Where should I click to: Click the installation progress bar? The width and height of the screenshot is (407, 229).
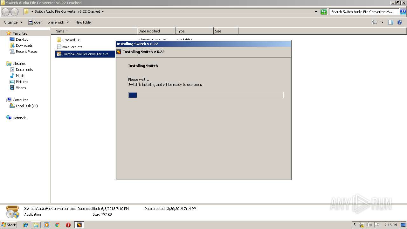[206, 95]
